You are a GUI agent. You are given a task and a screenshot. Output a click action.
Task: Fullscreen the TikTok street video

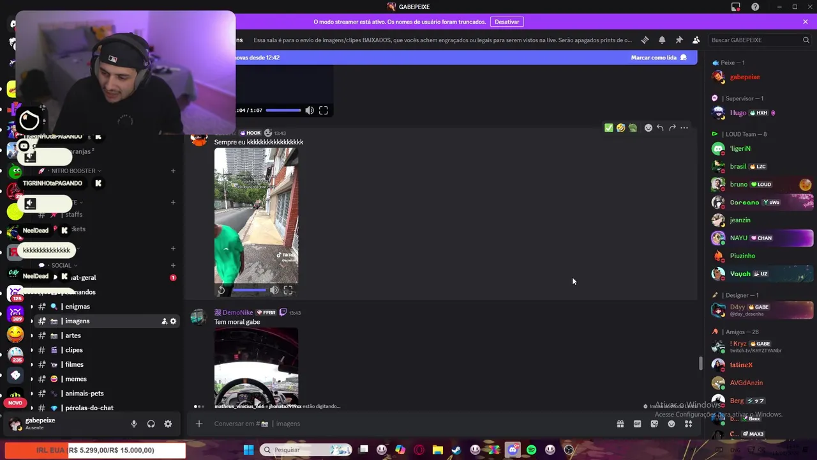[x=289, y=290]
